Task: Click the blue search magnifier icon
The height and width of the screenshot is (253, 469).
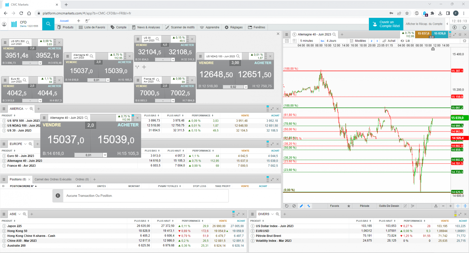Action: [x=48, y=24]
